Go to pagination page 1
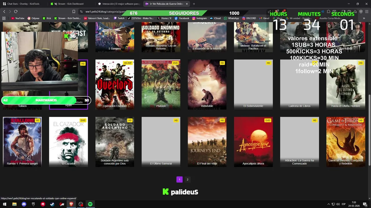 (179, 179)
